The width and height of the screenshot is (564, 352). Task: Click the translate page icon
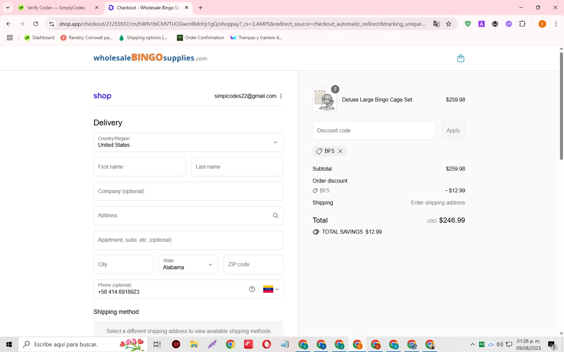pyautogui.click(x=436, y=24)
